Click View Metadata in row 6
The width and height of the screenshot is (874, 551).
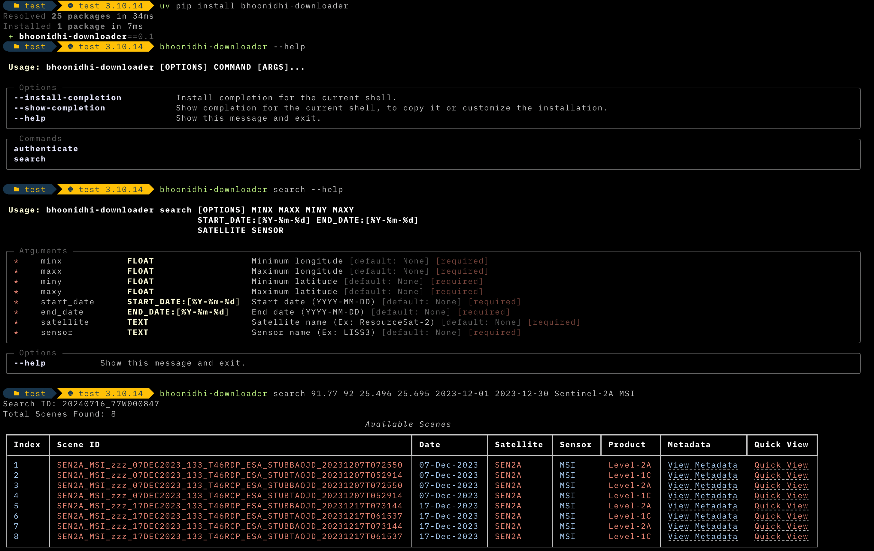[x=703, y=516]
